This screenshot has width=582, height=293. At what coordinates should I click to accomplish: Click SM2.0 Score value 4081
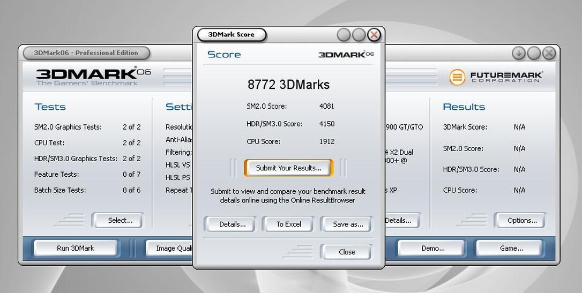pyautogui.click(x=326, y=106)
